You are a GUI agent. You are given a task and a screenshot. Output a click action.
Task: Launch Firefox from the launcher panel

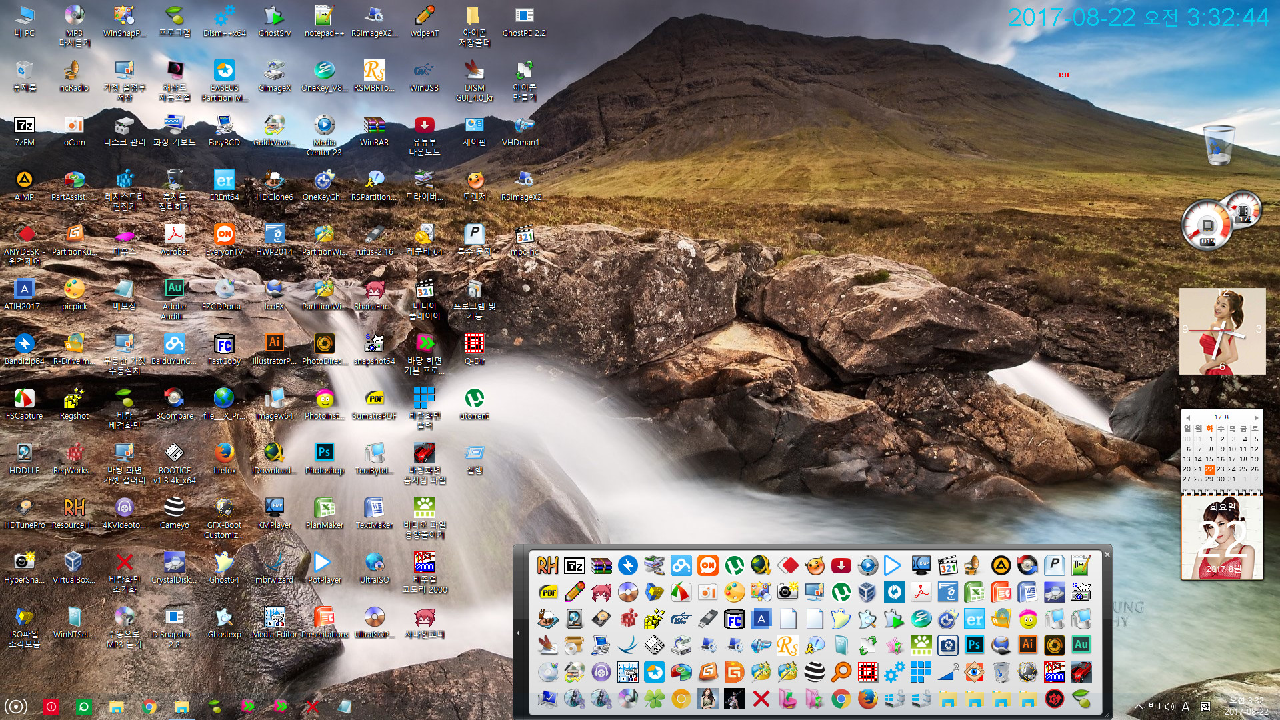coord(867,699)
